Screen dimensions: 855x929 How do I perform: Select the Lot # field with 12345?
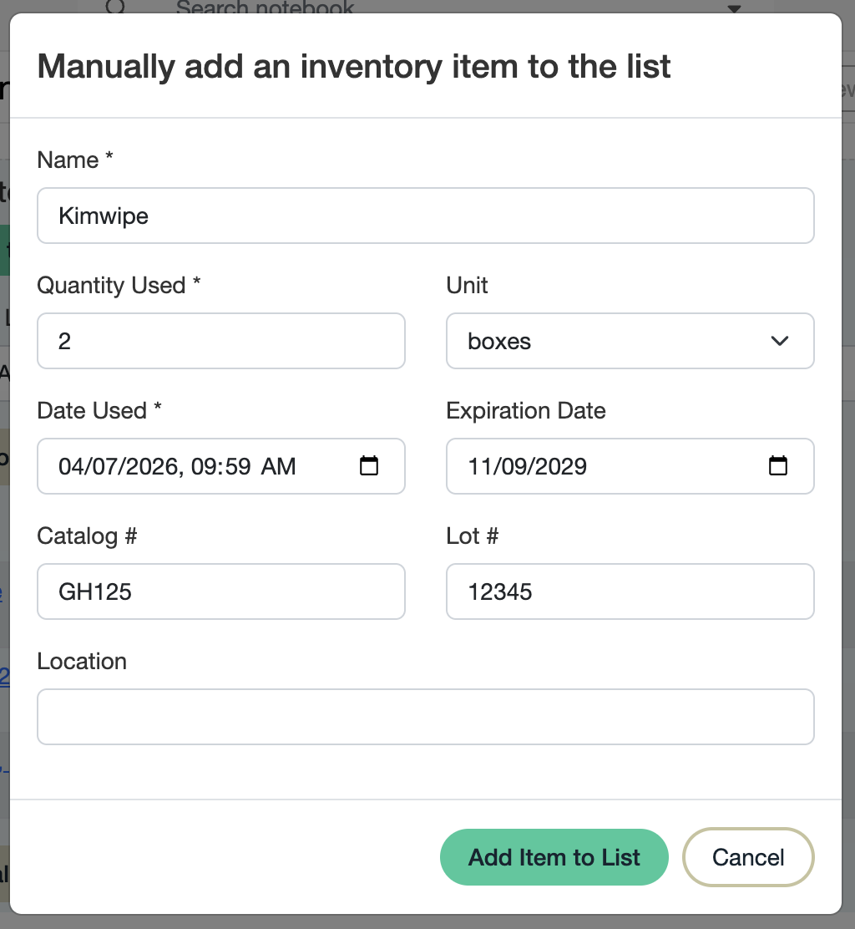(630, 591)
